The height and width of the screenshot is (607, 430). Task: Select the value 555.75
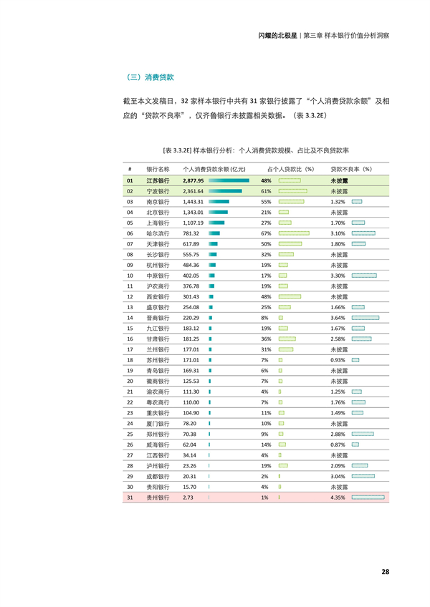(191, 255)
